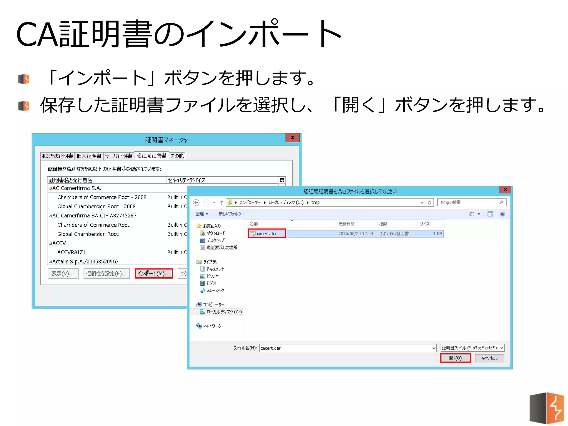
Task: Close the 証明書マネージャ window
Action: [x=293, y=138]
